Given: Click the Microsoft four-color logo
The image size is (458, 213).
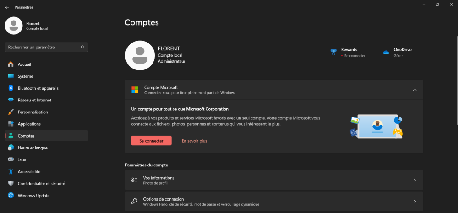Looking at the screenshot, I should pyautogui.click(x=135, y=90).
